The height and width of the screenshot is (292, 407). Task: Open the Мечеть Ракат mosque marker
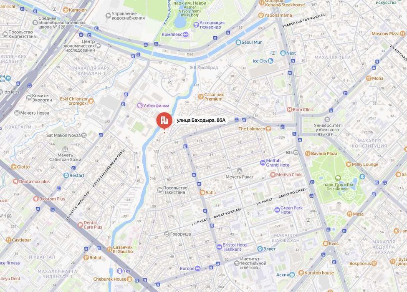(x=239, y=171)
